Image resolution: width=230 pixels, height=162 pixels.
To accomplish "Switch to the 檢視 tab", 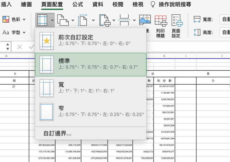I will [138, 4].
